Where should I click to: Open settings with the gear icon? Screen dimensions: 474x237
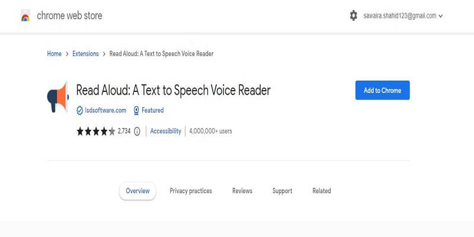pos(353,15)
